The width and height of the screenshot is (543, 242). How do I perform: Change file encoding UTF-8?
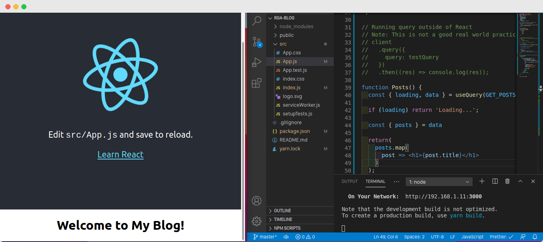coord(437,237)
